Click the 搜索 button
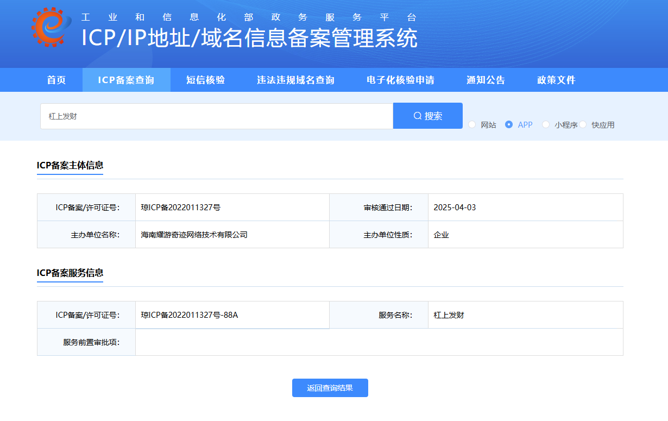Image resolution: width=668 pixels, height=421 pixels. click(x=428, y=116)
